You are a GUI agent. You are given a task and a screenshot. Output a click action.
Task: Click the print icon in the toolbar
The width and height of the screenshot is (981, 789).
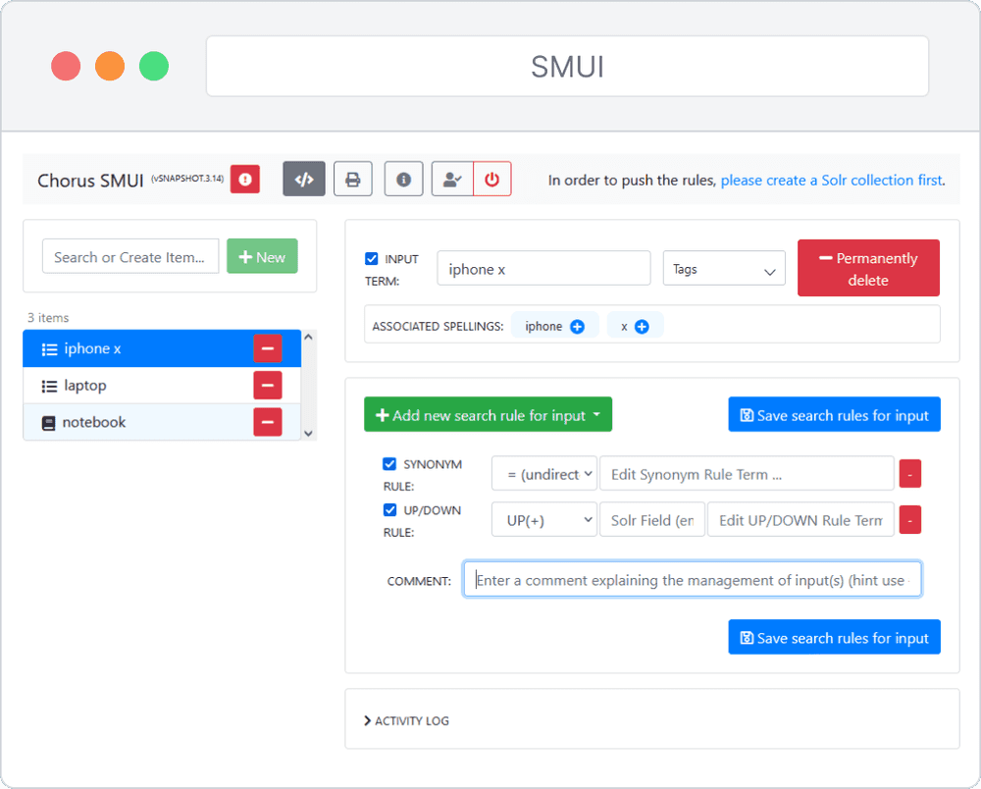(353, 178)
